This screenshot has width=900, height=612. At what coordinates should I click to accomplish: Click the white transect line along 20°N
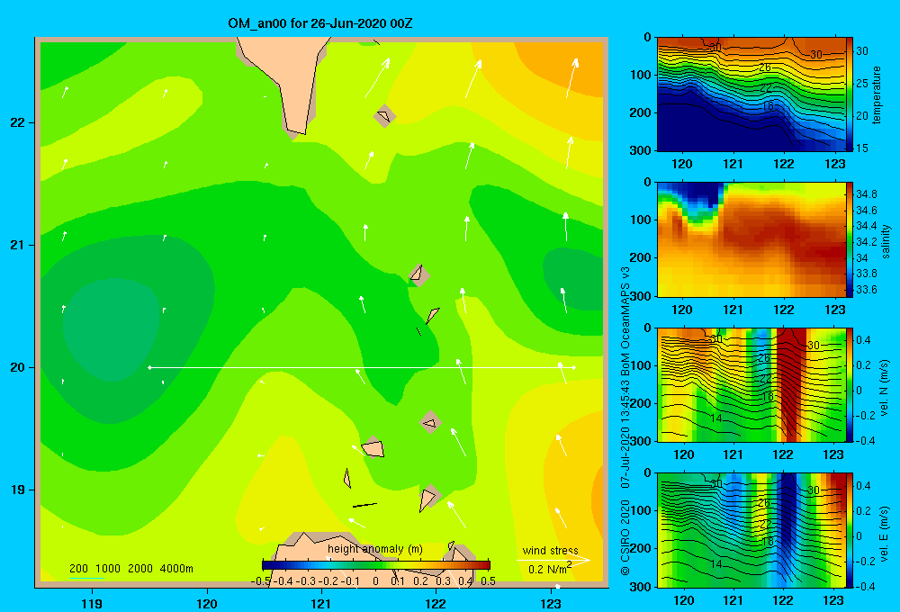coord(362,367)
